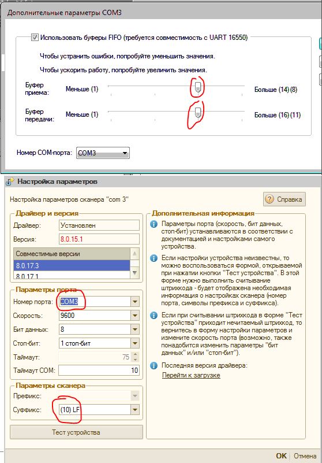
Task: Click the Справка help button
Action: (284, 199)
